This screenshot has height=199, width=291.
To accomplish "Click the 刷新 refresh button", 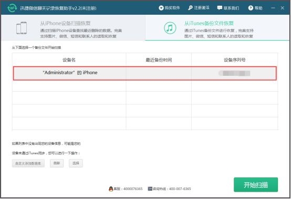I will (57, 163).
